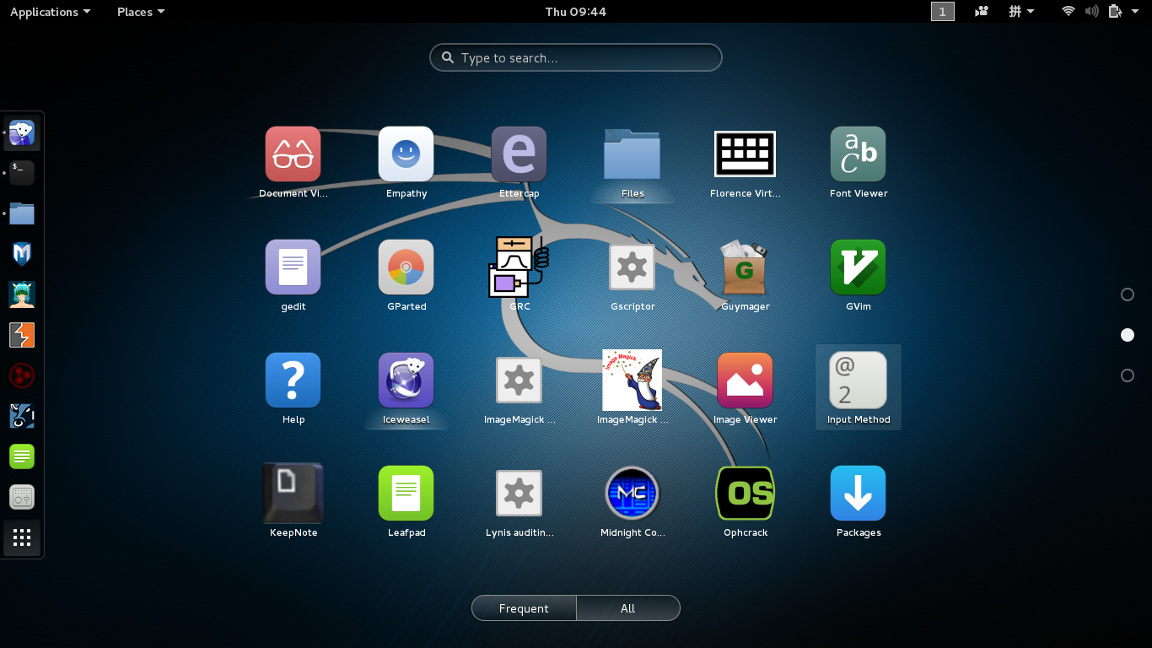This screenshot has height=648, width=1152.
Task: Click workspace indicator 1
Action: [943, 12]
